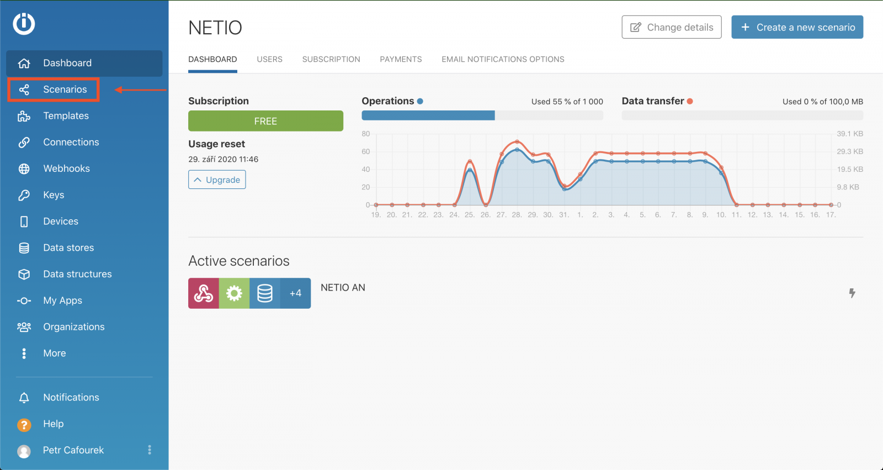Click the Notifications bell icon

pos(24,398)
